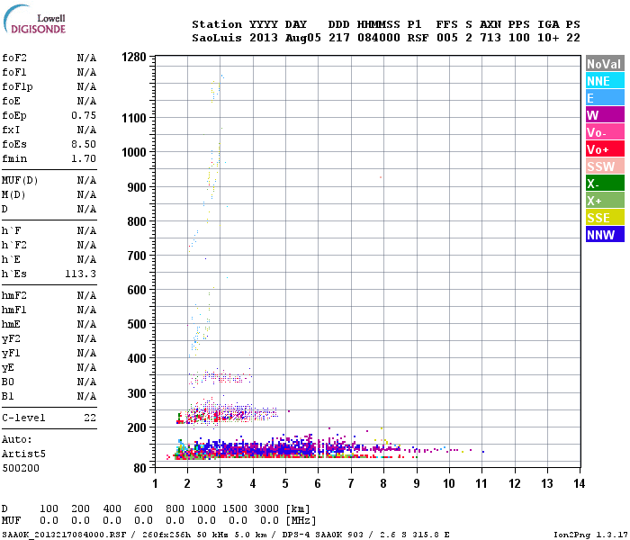Click the 10 MHz frequency axis label
The width and height of the screenshot is (630, 540).
pyautogui.click(x=449, y=483)
